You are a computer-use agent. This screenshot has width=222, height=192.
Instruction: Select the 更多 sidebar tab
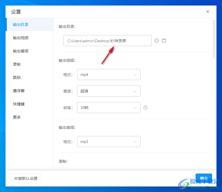click(x=29, y=117)
